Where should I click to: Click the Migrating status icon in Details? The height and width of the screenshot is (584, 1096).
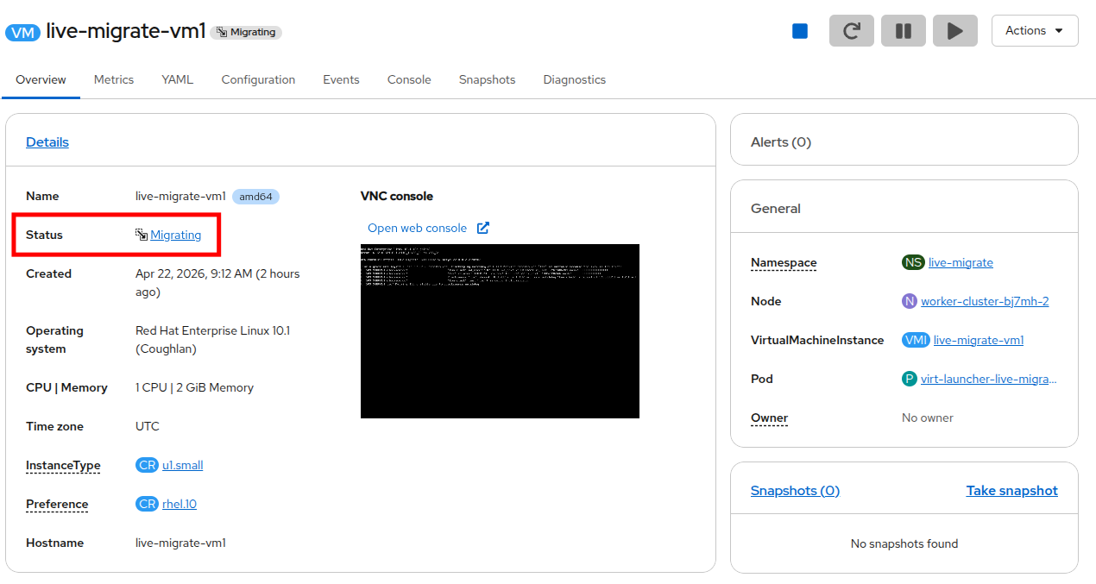[142, 235]
